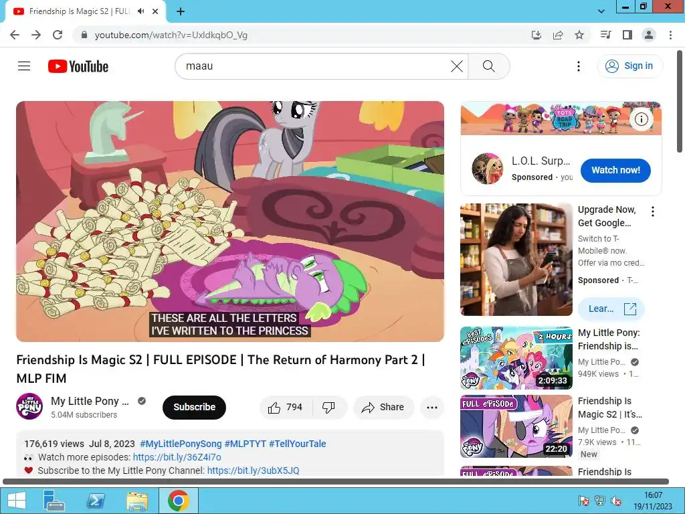This screenshot has width=685, height=514.
Task: Open the channel name My Little Pony
Action: point(90,401)
